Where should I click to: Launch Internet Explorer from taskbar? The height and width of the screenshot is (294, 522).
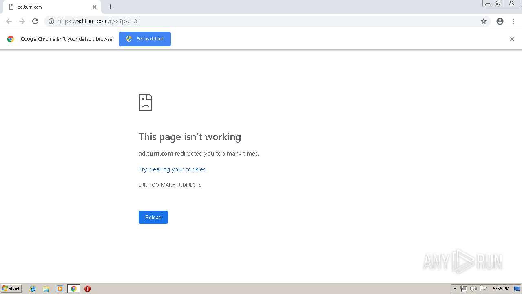point(33,289)
